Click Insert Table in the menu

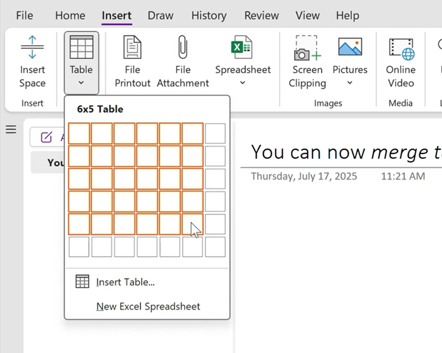(x=125, y=282)
